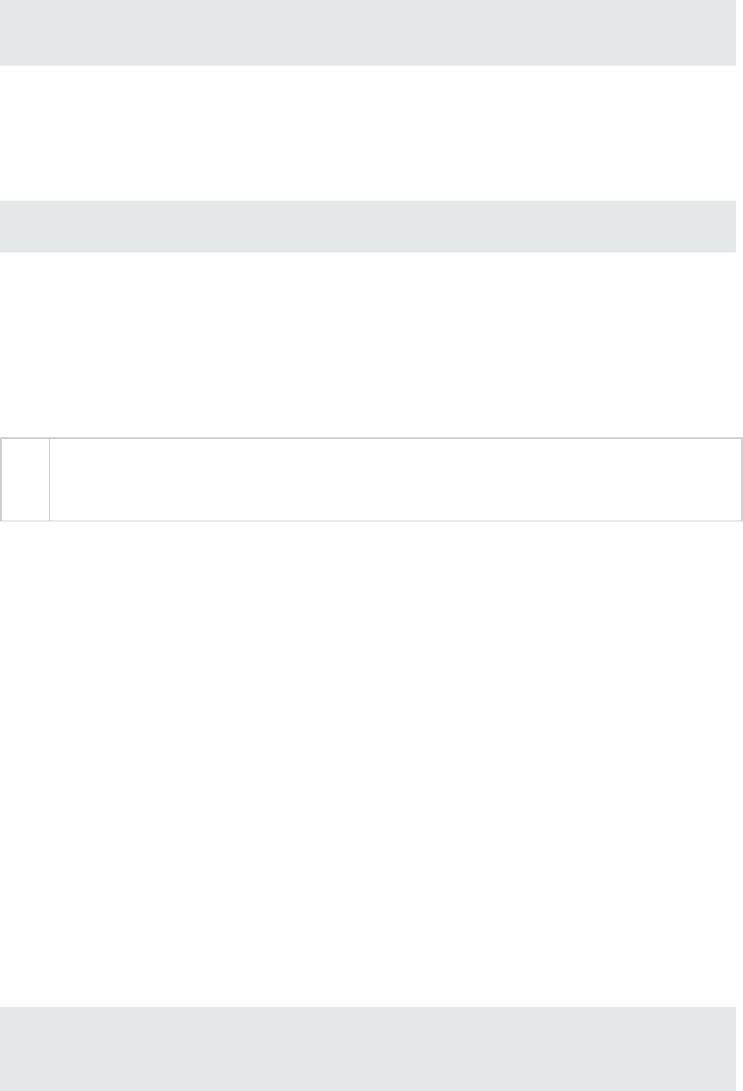Click the second gray banner bar
This screenshot has height=1091, width=743.
coord(368,226)
